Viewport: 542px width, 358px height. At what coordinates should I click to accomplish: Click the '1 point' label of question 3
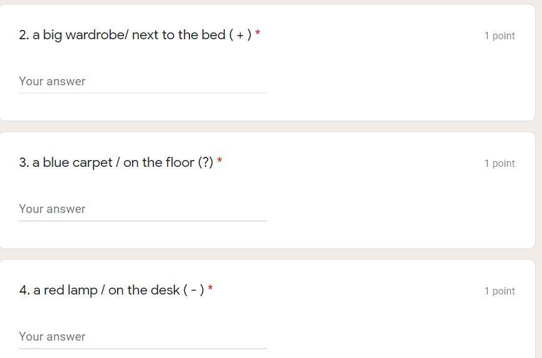(x=500, y=164)
